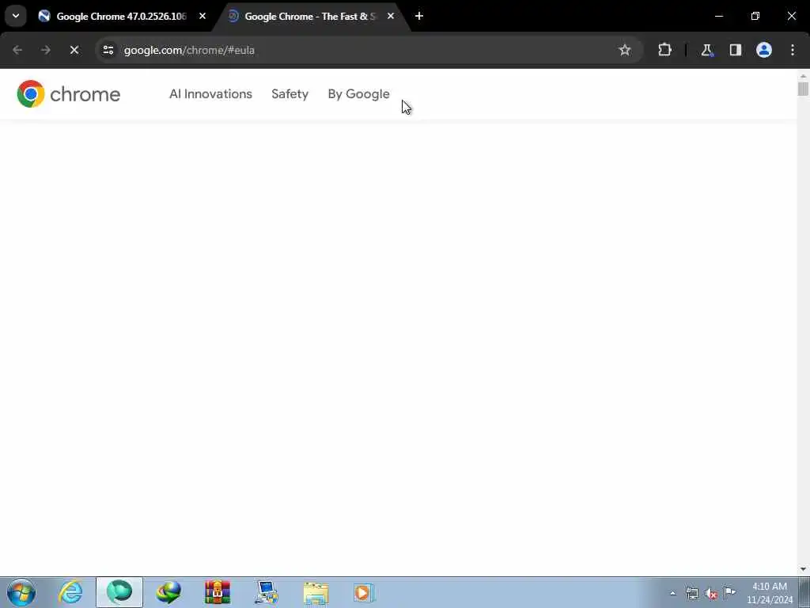Go back to previous page
Viewport: 810px width, 608px height.
[x=17, y=50]
